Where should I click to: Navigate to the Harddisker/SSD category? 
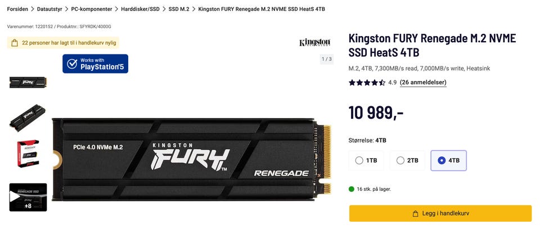(x=140, y=10)
